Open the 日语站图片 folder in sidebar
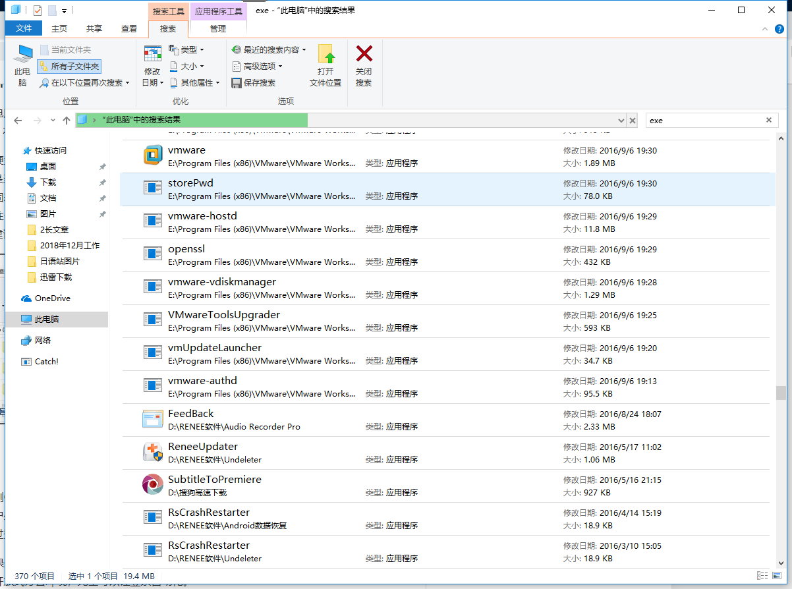 click(60, 262)
